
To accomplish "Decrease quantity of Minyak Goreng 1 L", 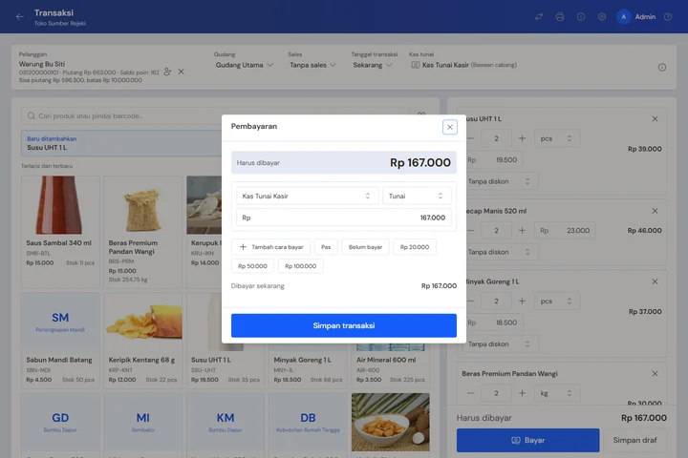I will click(470, 302).
